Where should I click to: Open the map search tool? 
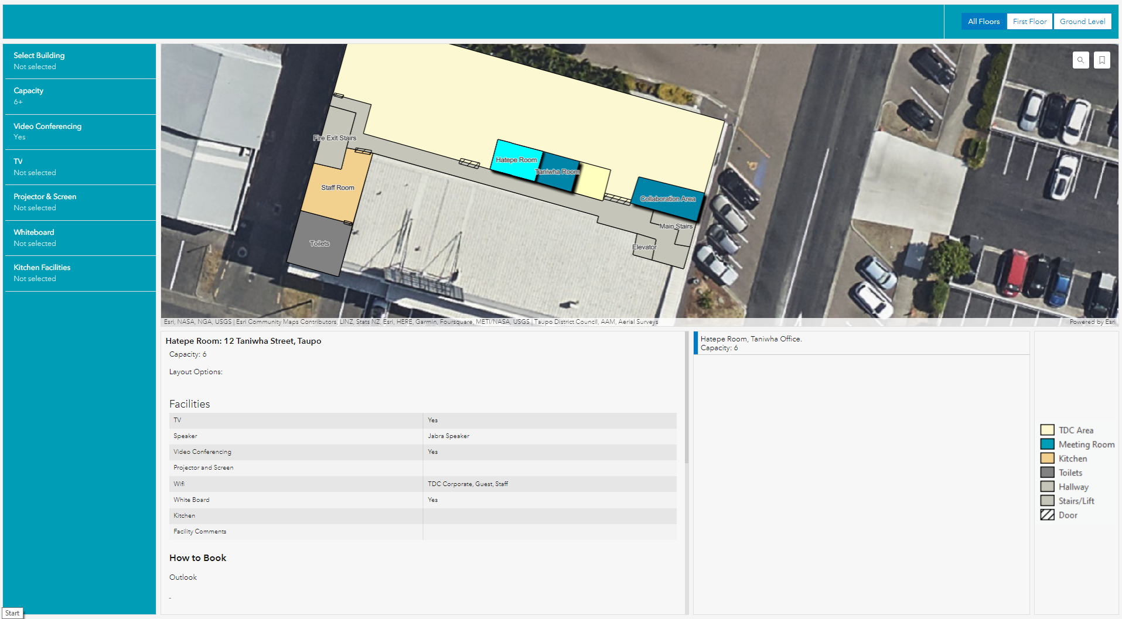coord(1080,60)
